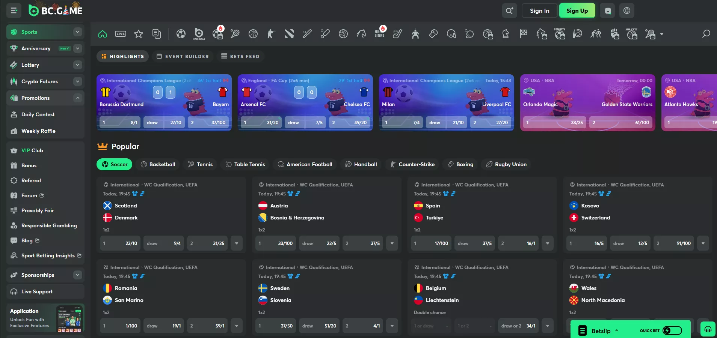Toggle the Quick Bet switch
The height and width of the screenshot is (338, 717).
coord(672,330)
